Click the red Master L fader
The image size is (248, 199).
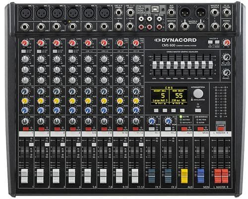pos(218,176)
